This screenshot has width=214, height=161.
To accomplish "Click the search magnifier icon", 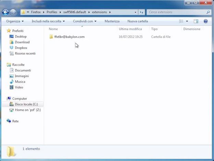I will point(208,12).
